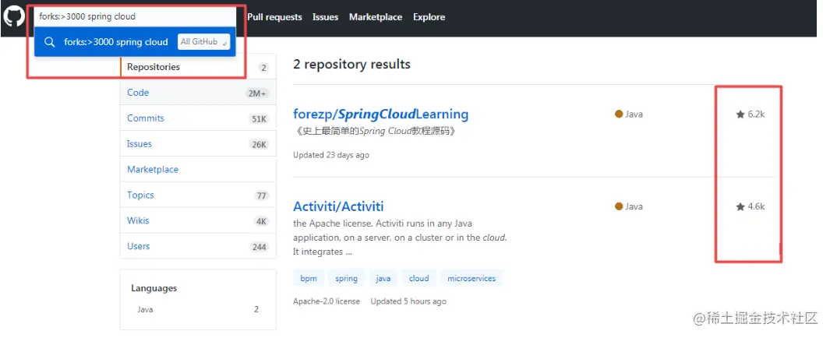Click the star icon next to 6.2k
The image size is (830, 338).
click(740, 114)
